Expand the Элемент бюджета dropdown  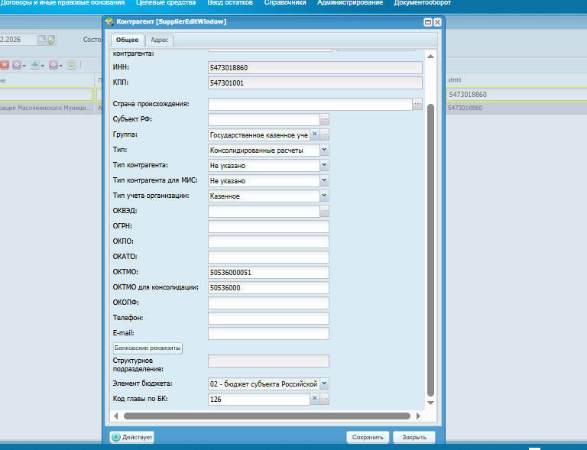click(325, 384)
